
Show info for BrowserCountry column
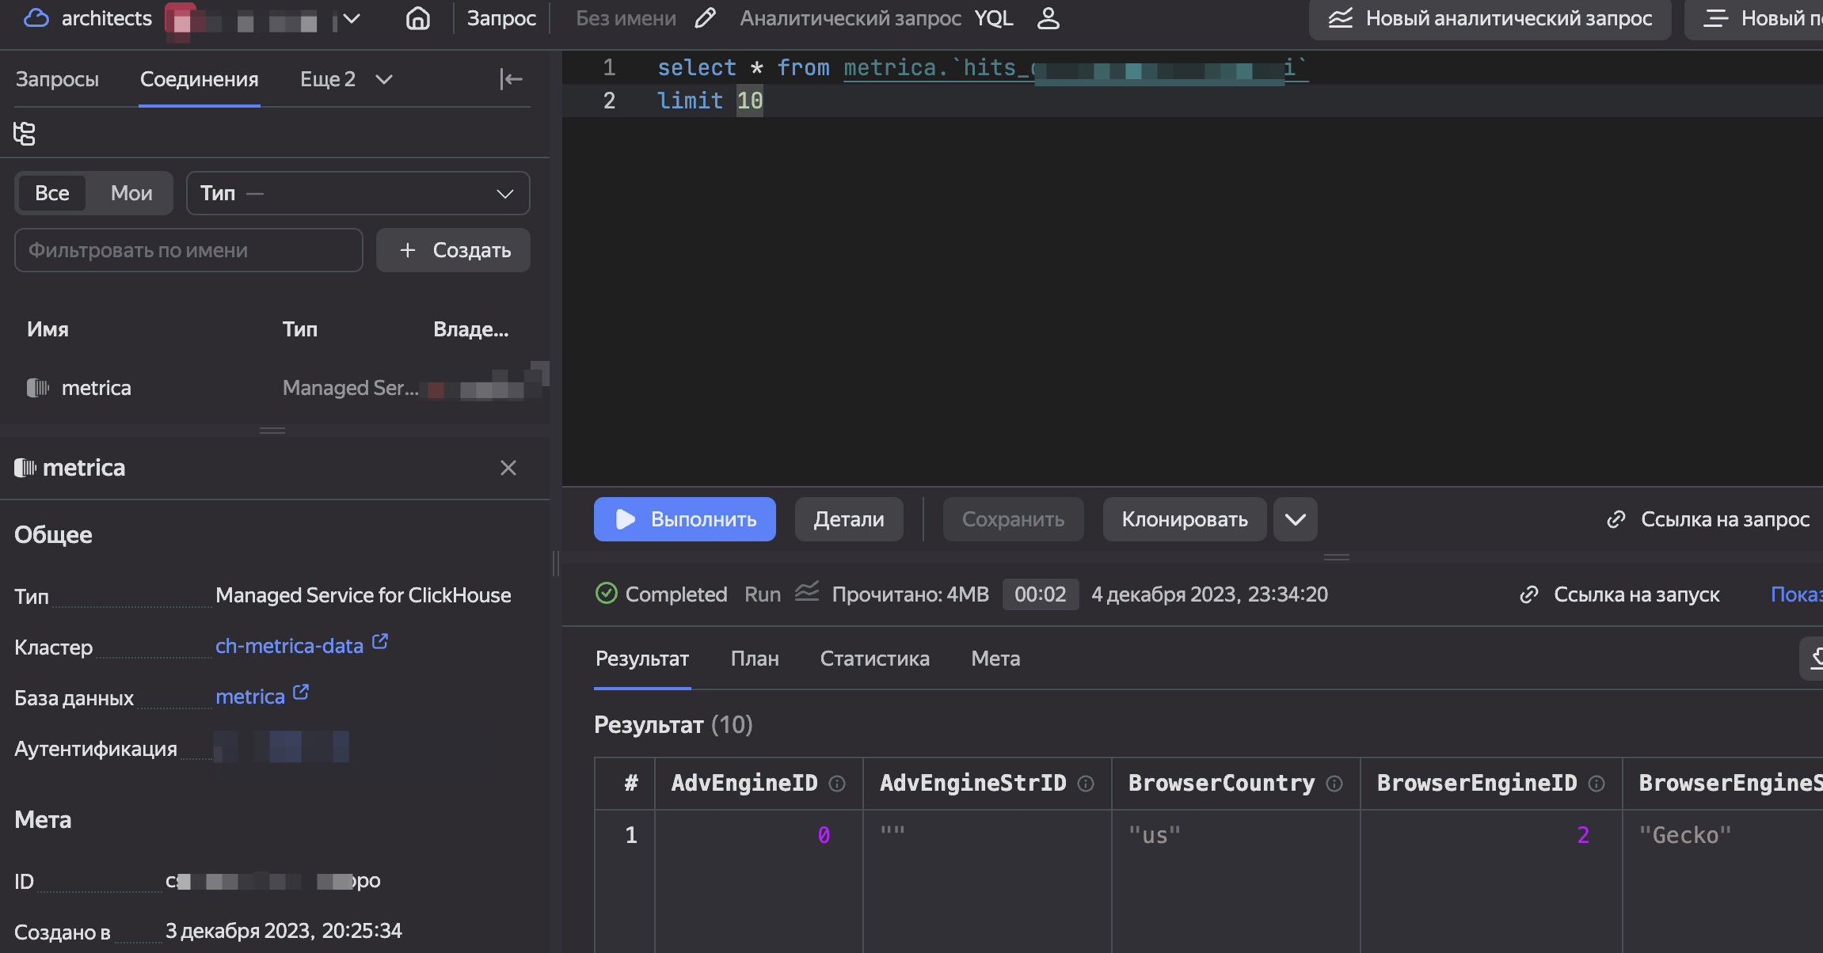coord(1334,784)
